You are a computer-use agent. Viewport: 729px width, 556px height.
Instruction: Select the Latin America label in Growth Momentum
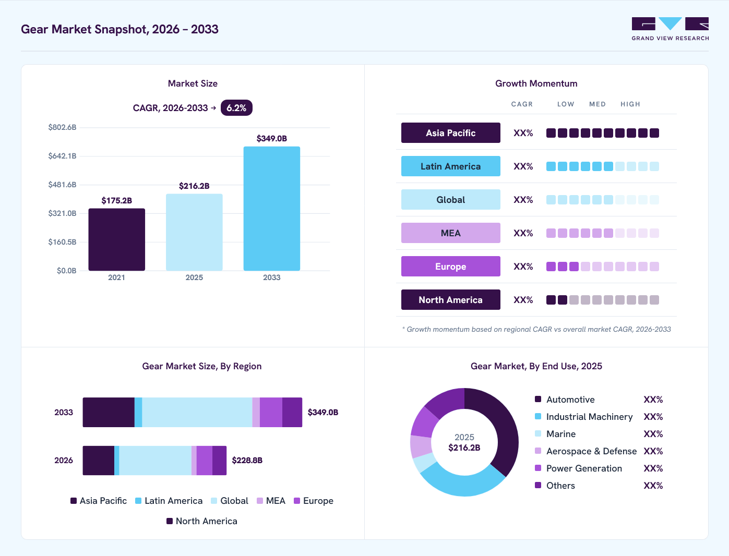click(451, 166)
